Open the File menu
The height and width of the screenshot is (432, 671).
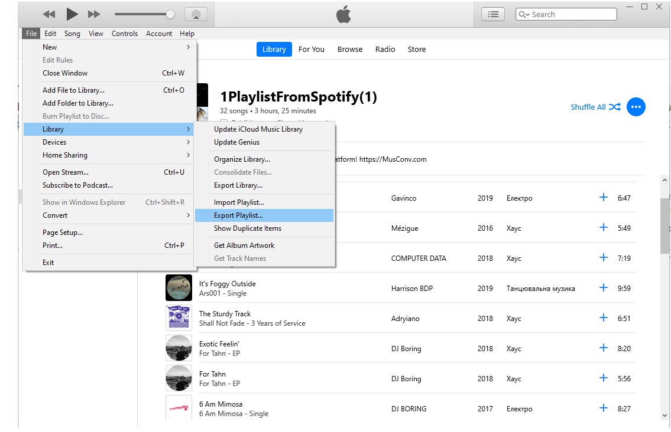click(x=31, y=33)
